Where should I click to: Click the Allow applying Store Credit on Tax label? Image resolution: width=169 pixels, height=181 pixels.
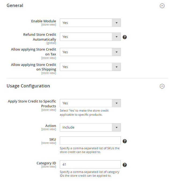[34, 52]
